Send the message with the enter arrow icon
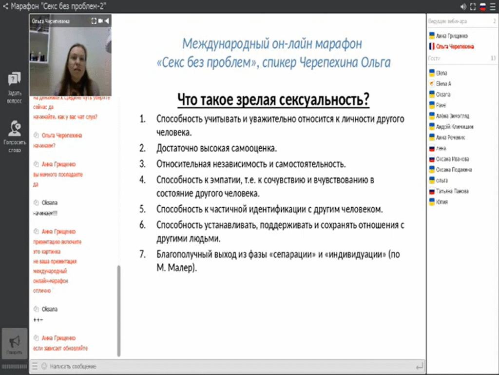The width and height of the screenshot is (499, 375). click(420, 366)
